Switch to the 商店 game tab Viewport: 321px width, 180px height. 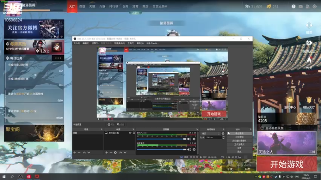point(145,6)
